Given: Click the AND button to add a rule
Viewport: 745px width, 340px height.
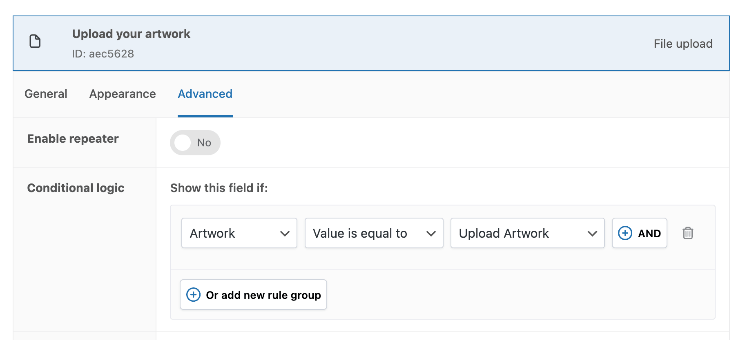Looking at the screenshot, I should pos(640,233).
